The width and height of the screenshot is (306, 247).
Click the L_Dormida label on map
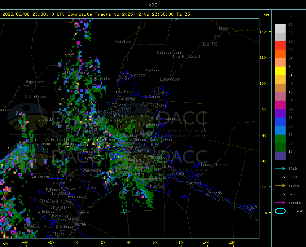tap(213, 193)
